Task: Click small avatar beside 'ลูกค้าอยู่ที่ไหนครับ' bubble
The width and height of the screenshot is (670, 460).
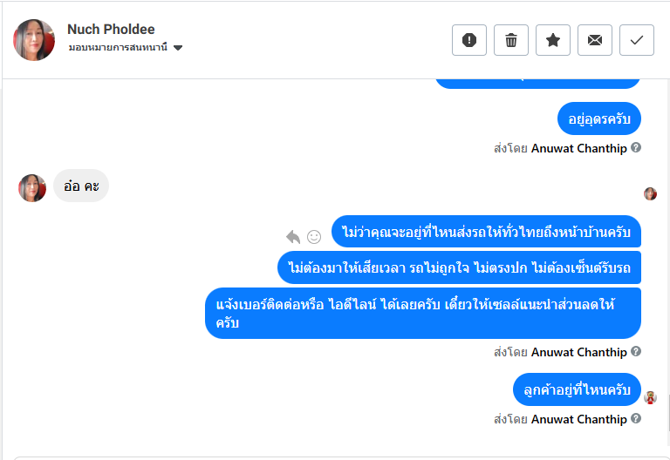Action: pyautogui.click(x=650, y=397)
